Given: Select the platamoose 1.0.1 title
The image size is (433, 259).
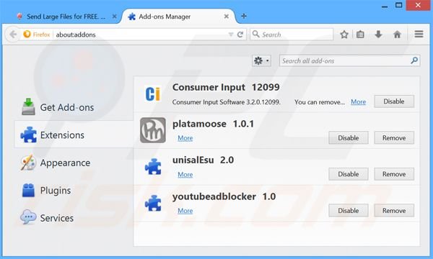Looking at the screenshot, I should [213, 124].
